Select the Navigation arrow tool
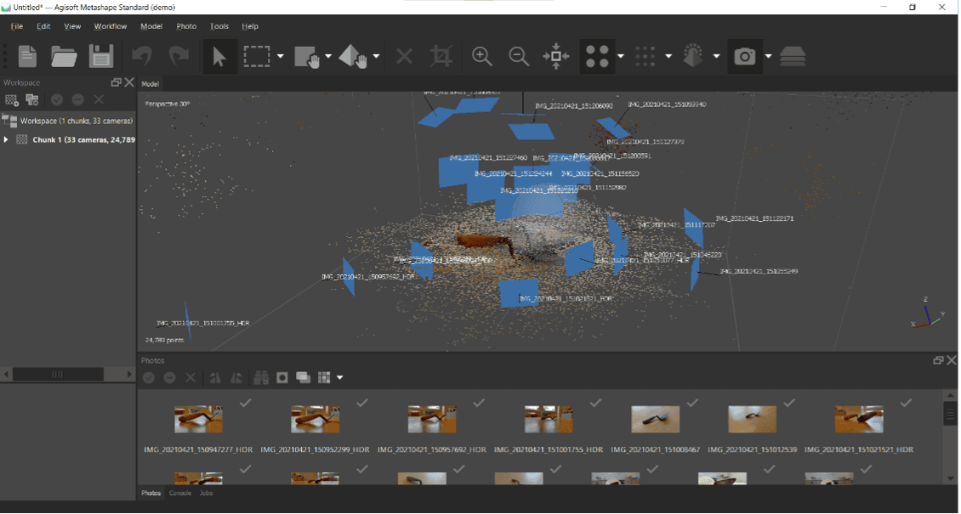The image size is (961, 514). click(219, 57)
